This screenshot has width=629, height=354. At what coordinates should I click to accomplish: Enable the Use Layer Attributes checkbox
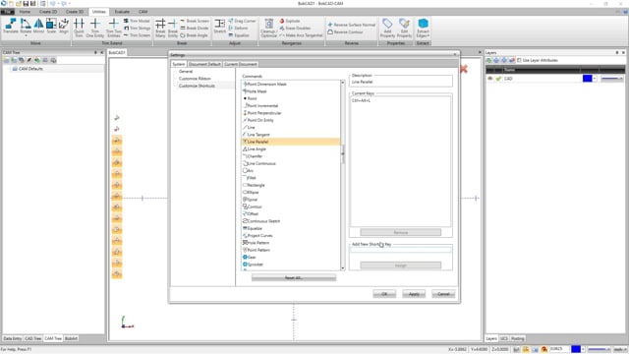pyautogui.click(x=519, y=60)
